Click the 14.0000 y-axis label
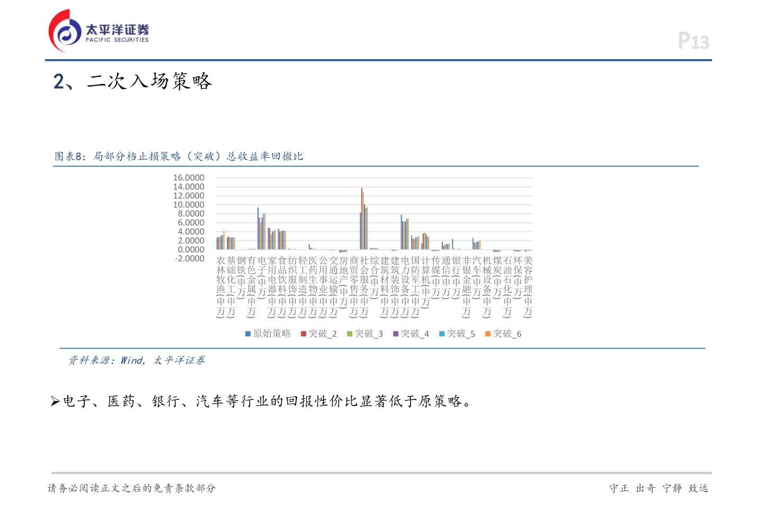This screenshot has width=763, height=511. point(189,187)
